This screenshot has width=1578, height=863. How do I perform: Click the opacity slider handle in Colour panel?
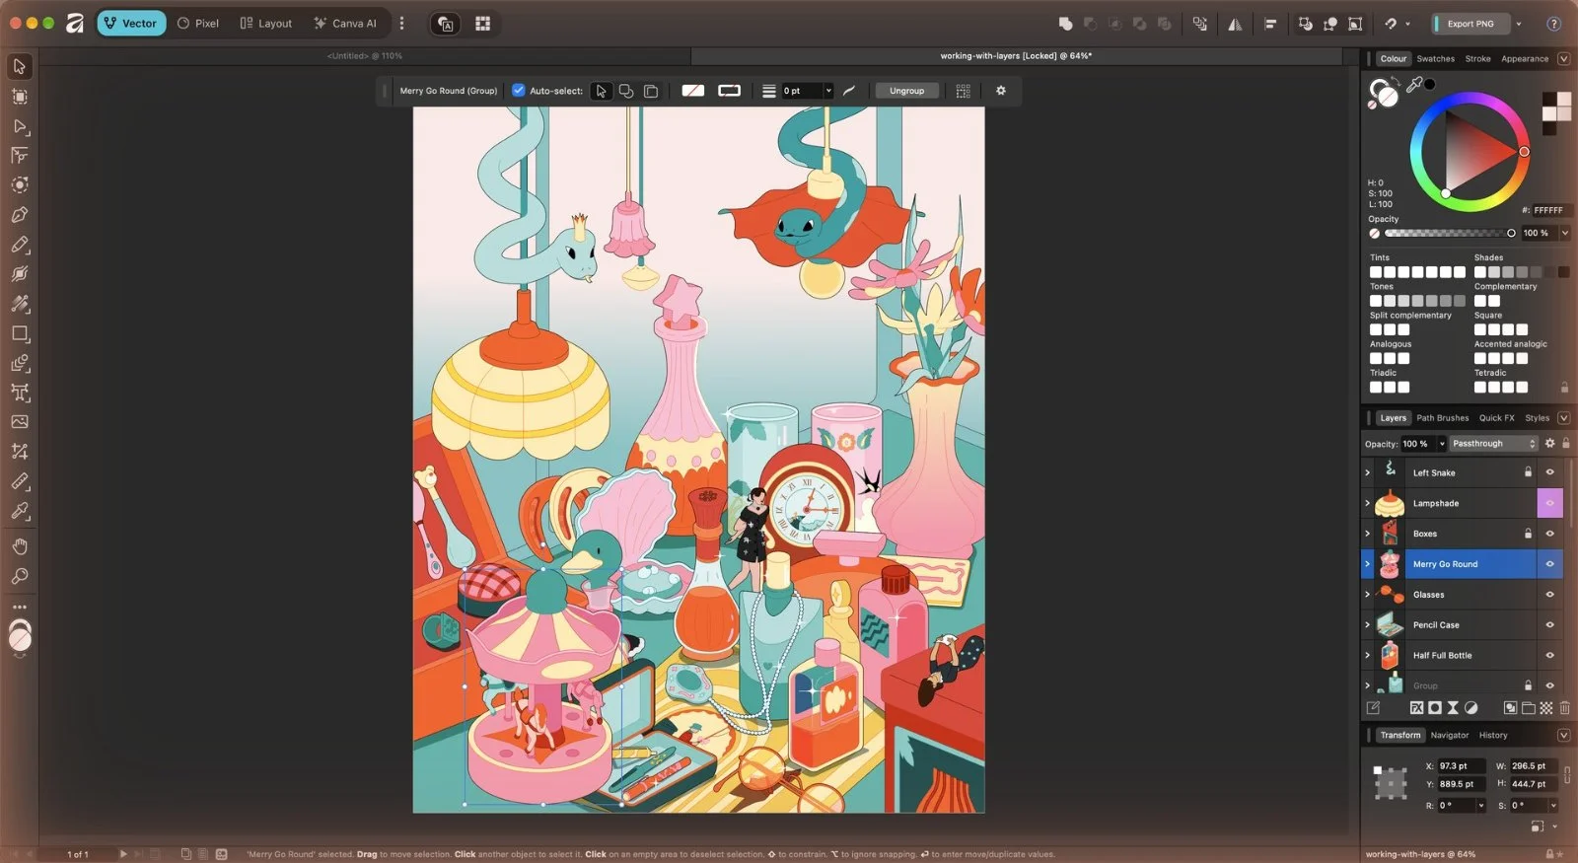[1511, 234]
